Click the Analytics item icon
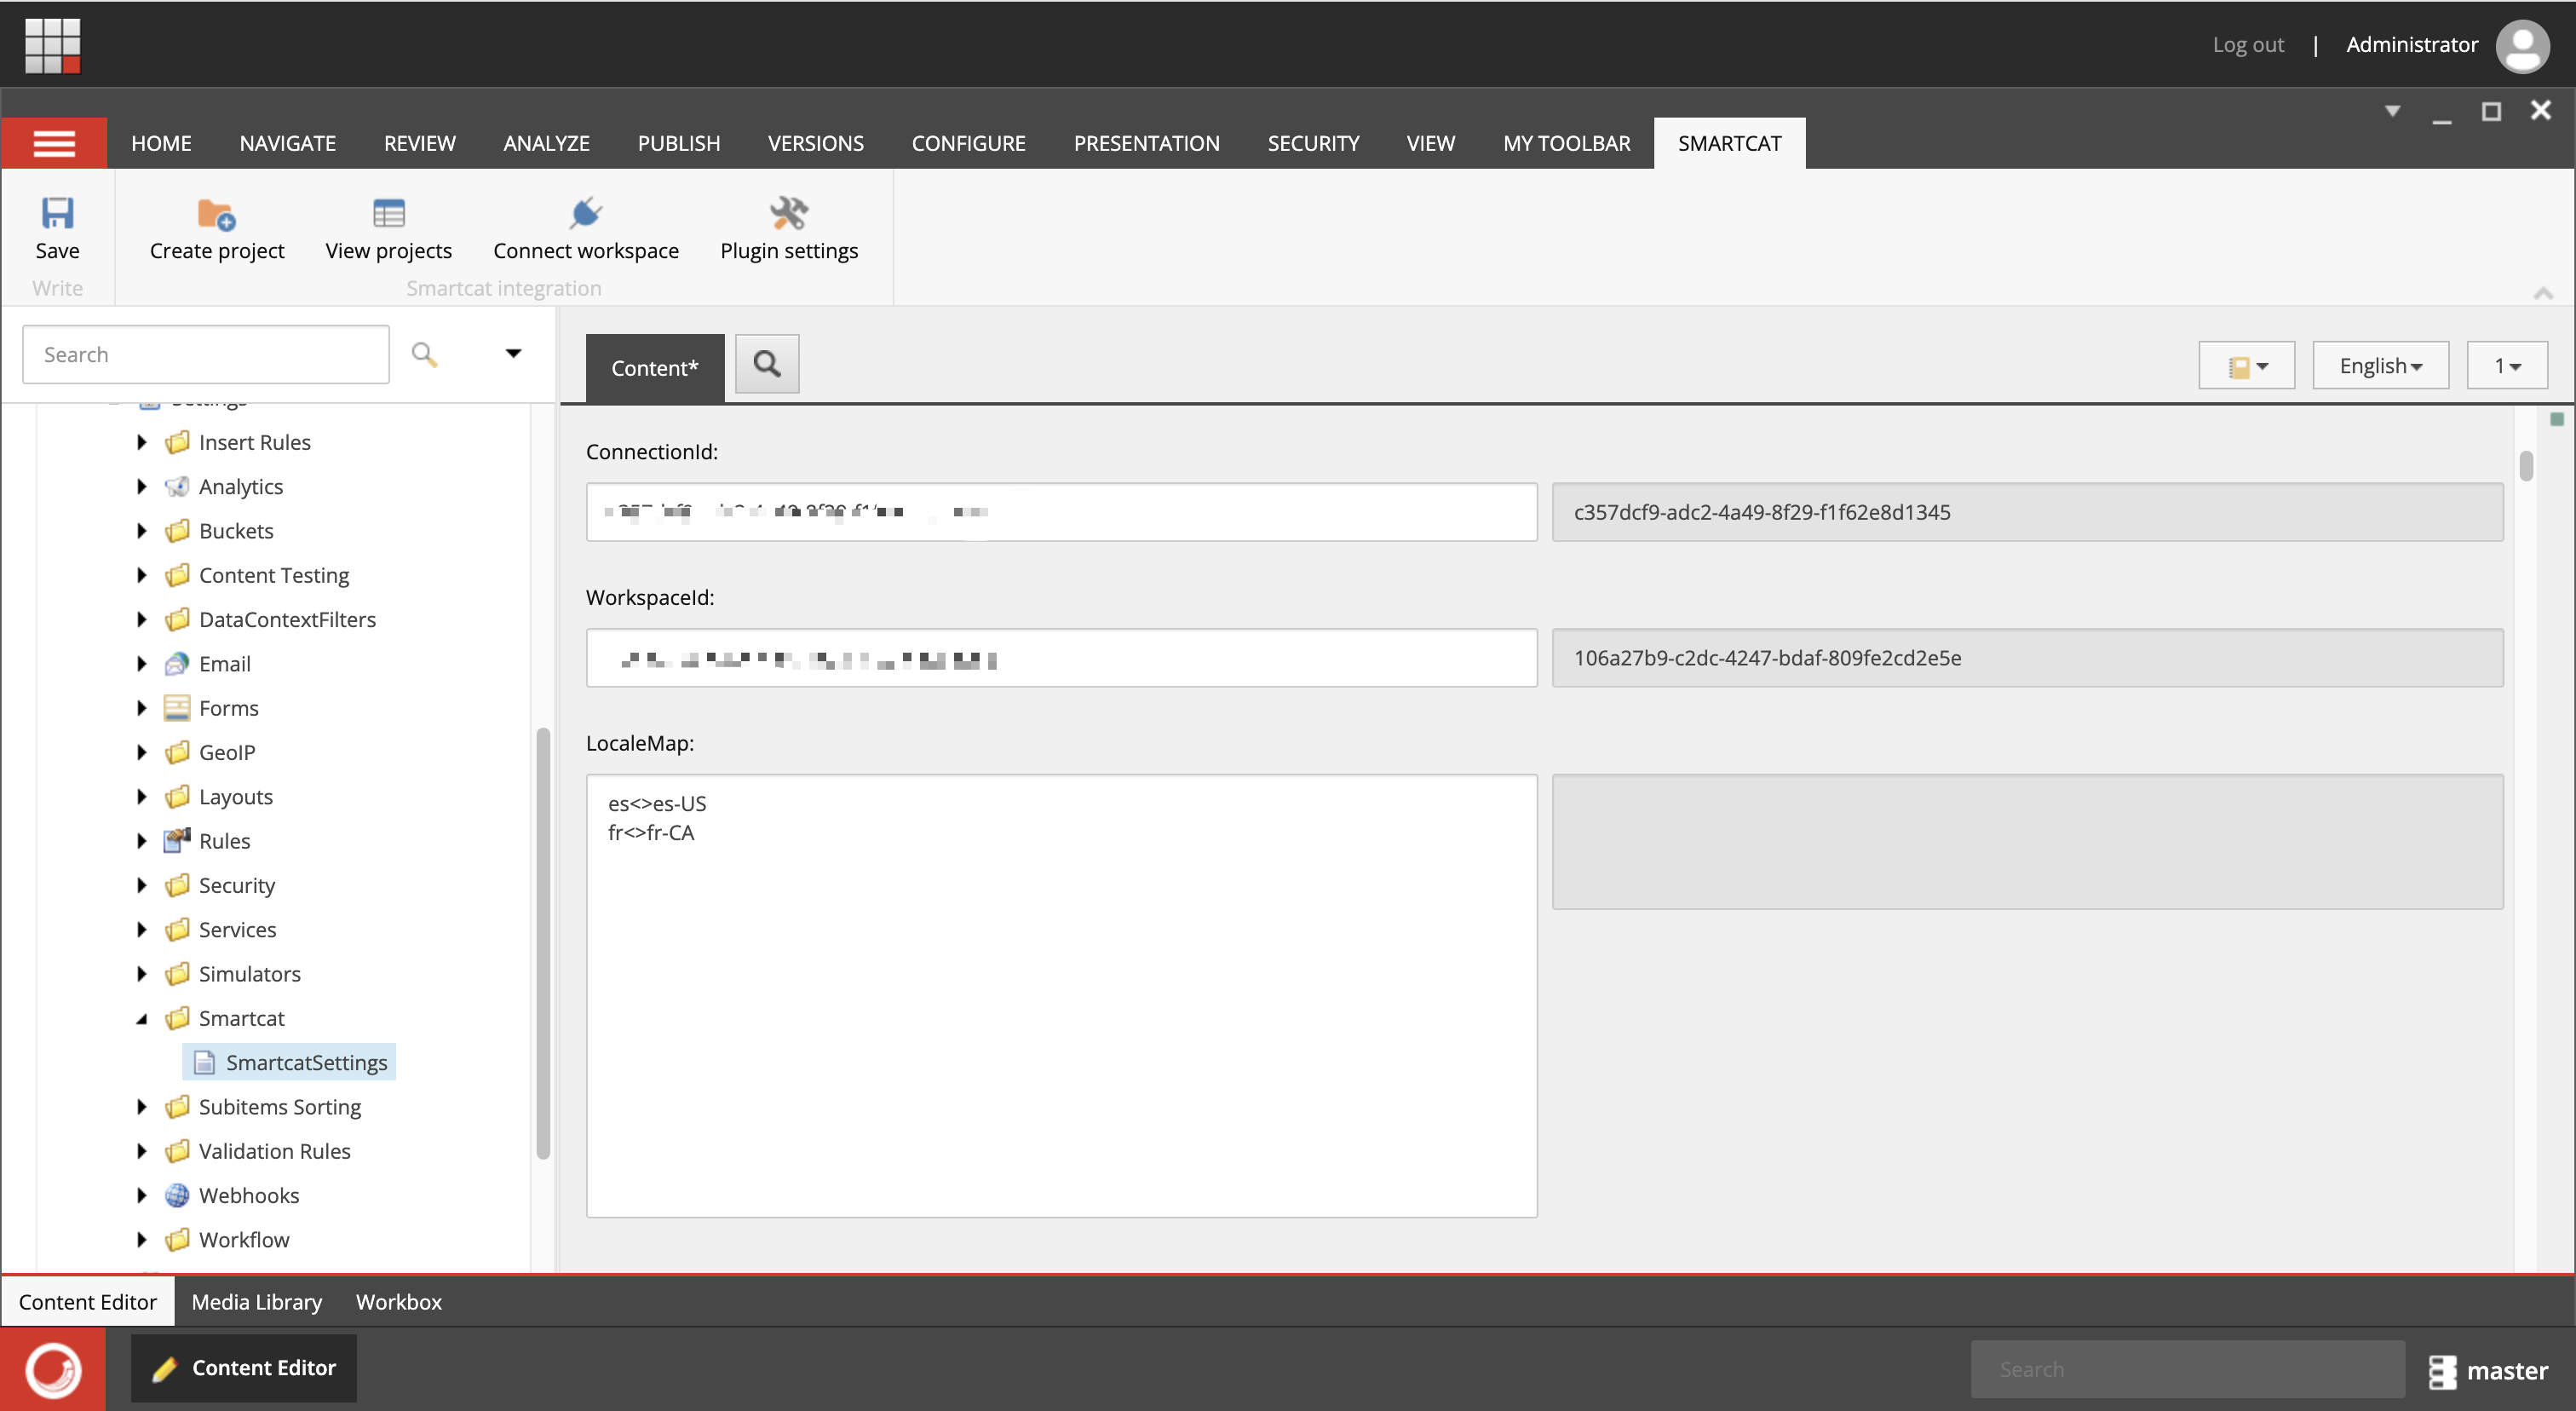 coord(177,487)
